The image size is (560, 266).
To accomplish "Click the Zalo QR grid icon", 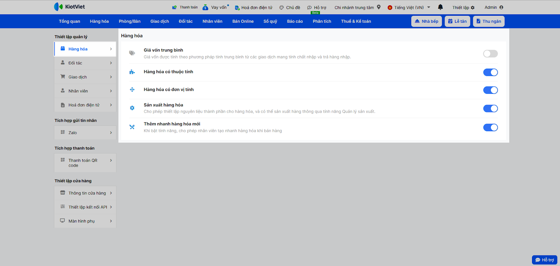I will (63, 132).
